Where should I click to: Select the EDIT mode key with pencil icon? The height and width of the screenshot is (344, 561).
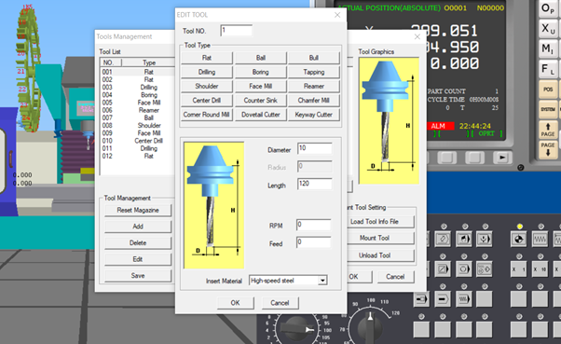click(443, 239)
